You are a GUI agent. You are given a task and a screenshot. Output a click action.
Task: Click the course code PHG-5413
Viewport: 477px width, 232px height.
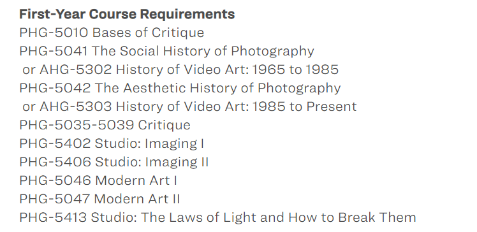point(53,218)
